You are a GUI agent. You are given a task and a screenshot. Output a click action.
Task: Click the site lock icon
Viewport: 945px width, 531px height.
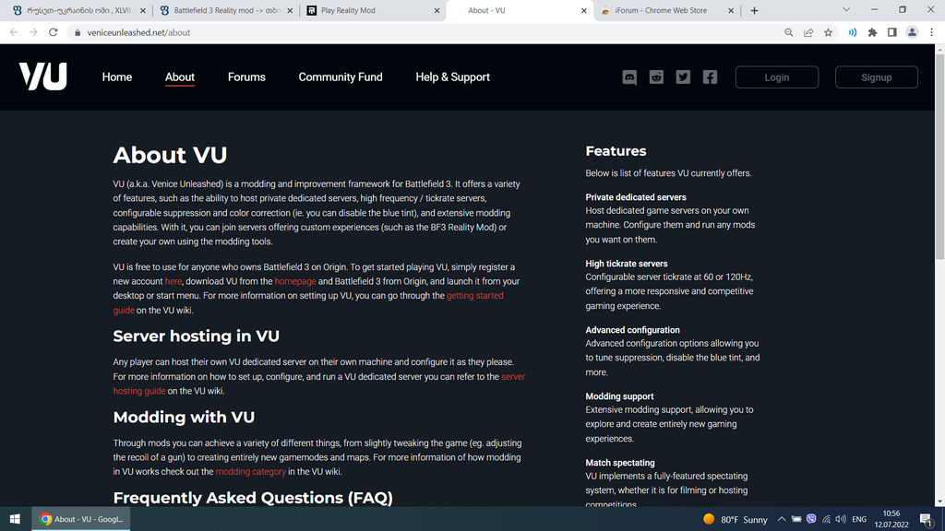tap(78, 32)
